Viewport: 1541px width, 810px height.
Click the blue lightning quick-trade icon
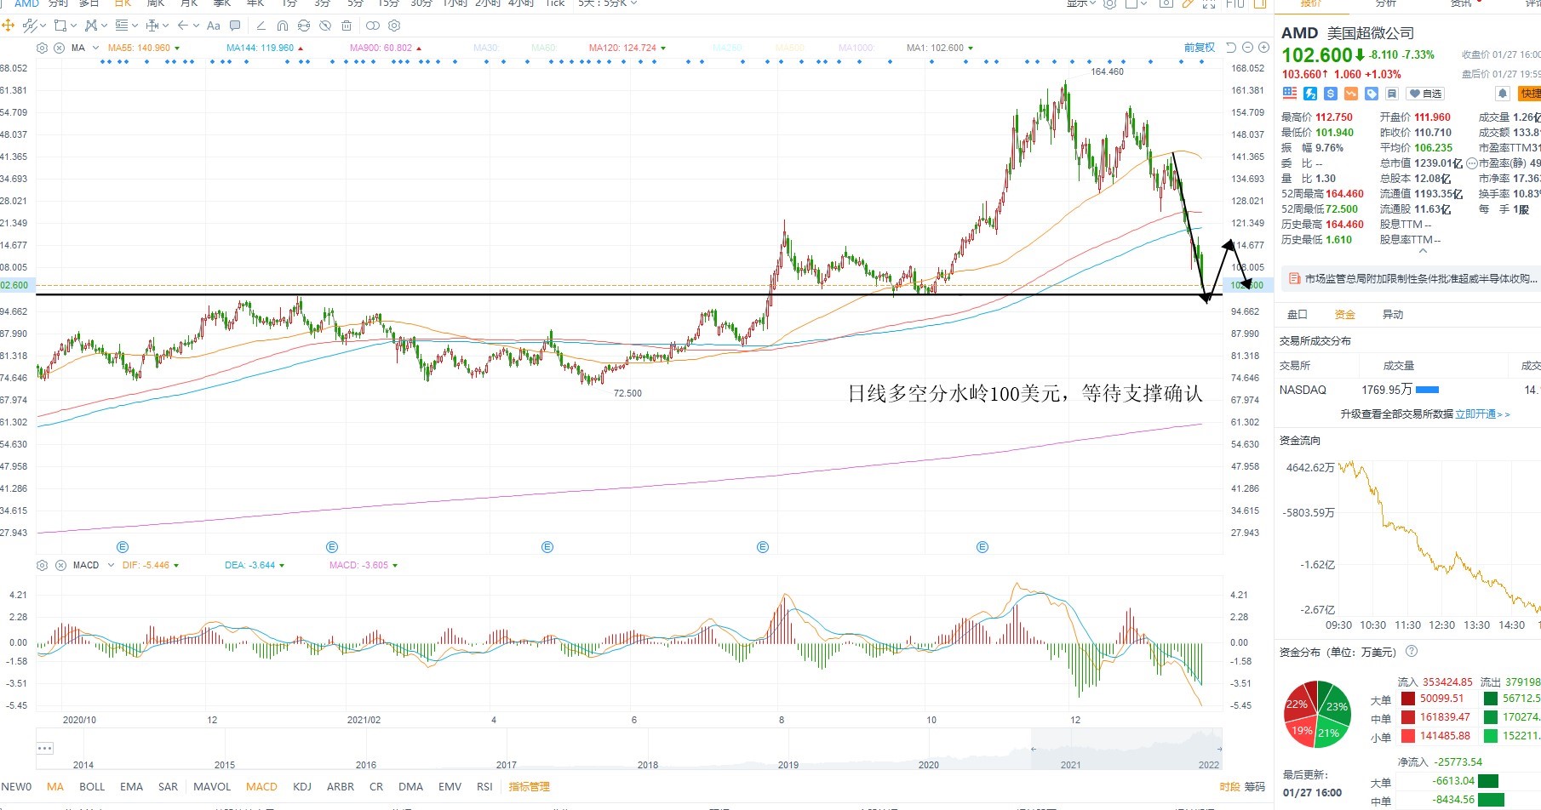pos(1310,94)
